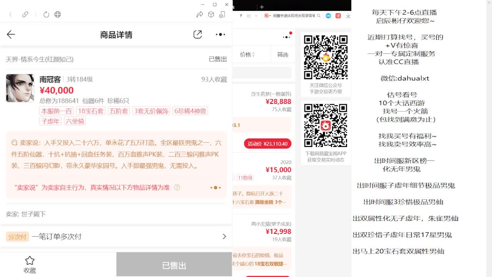
Task: Click the copy link icon in top toolbar
Action: 25,15
